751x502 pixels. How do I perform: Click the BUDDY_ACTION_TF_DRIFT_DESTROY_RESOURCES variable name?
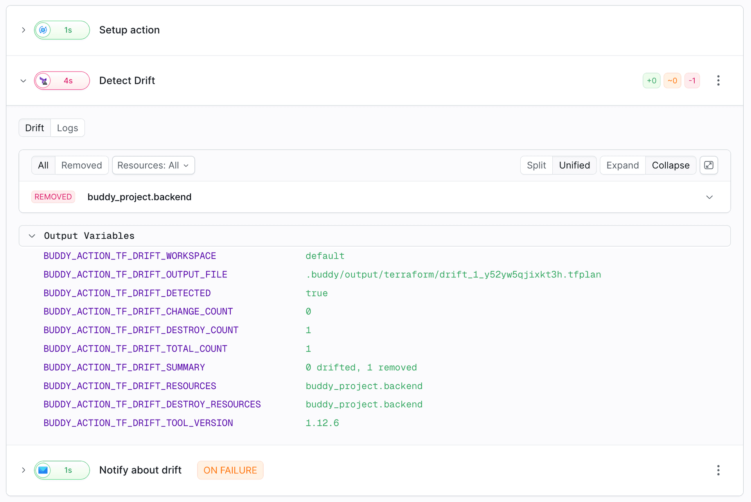click(152, 404)
